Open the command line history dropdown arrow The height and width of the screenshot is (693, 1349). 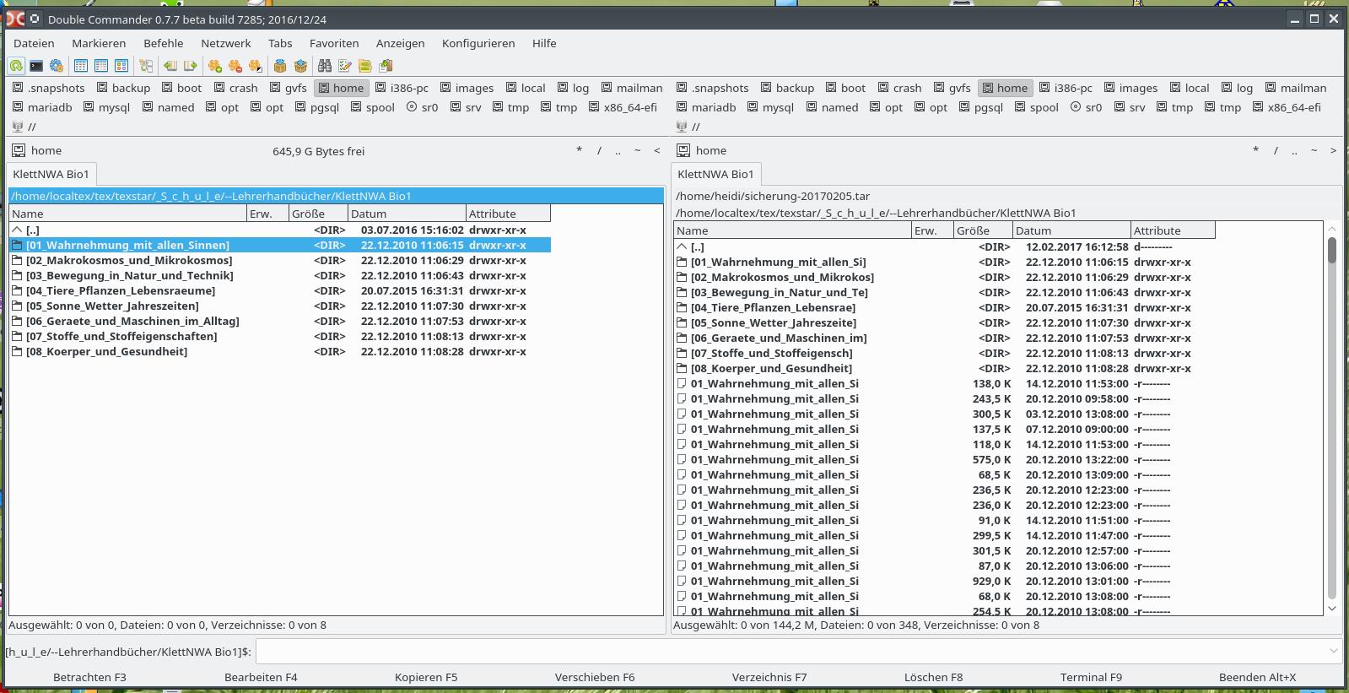[1333, 651]
